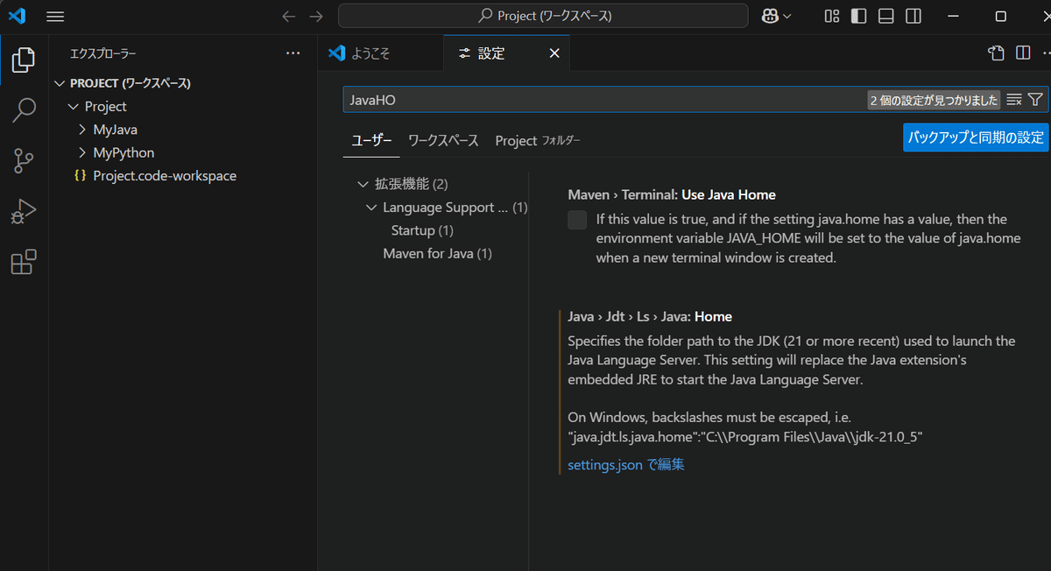This screenshot has height=571, width=1051.
Task: Select the ワークスペース settings scope tab
Action: pyautogui.click(x=443, y=140)
